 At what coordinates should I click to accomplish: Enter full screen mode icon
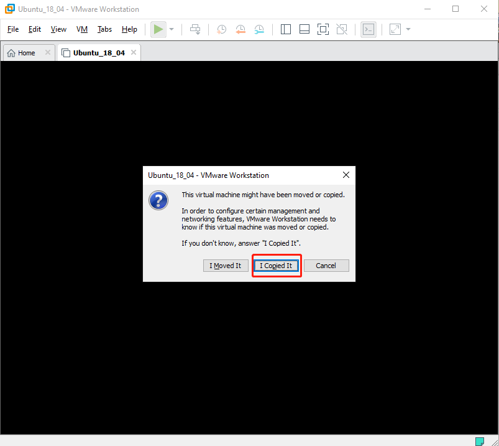tap(323, 29)
